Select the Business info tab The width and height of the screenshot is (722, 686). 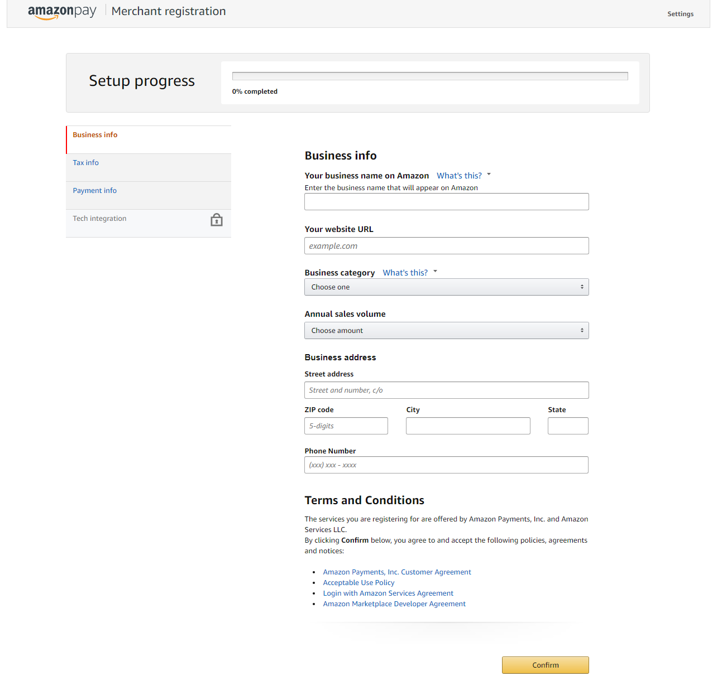point(149,139)
